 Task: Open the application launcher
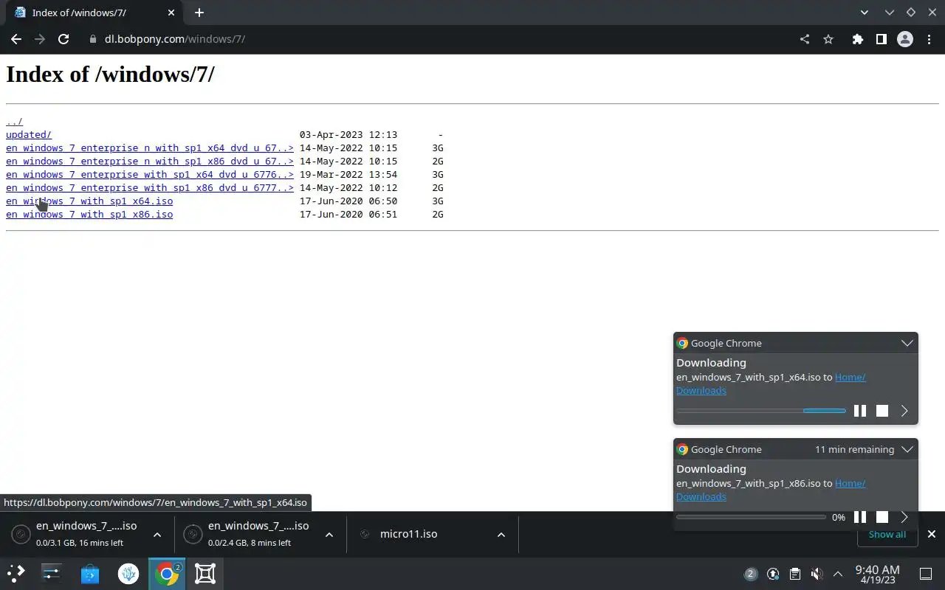[16, 573]
